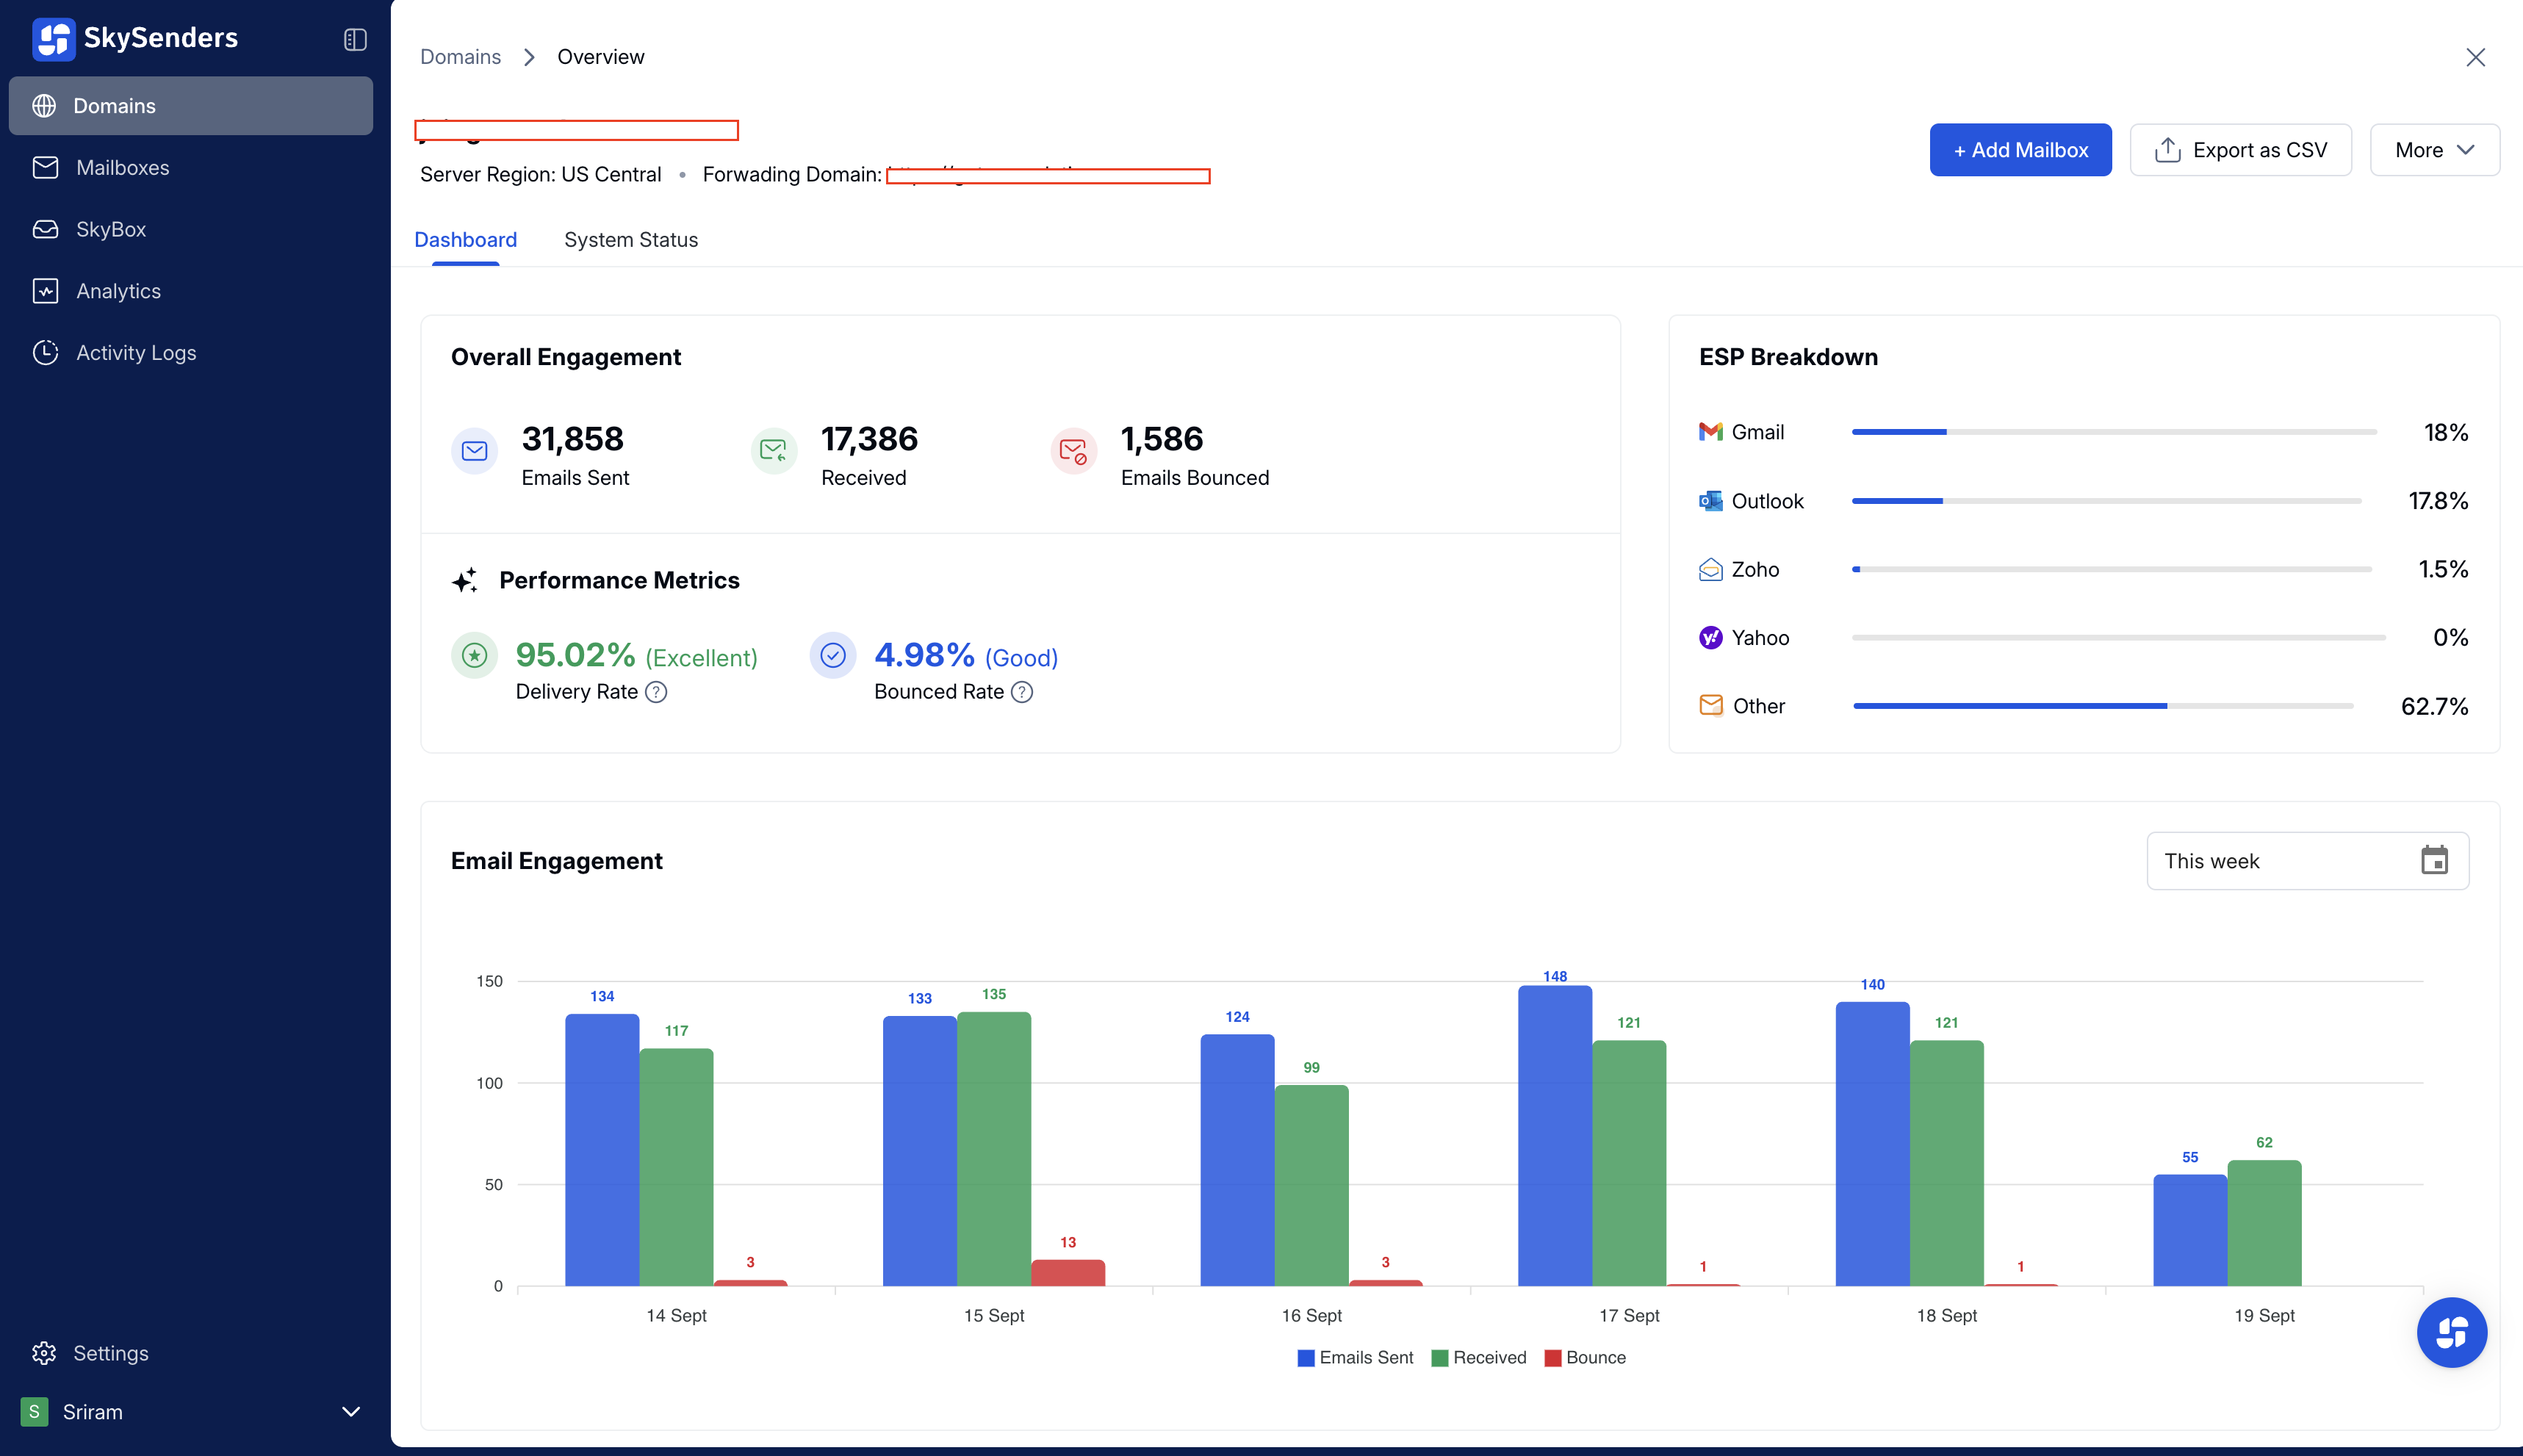Open Settings gear in sidebar
Viewport: 2523px width, 1456px height.
tap(44, 1353)
